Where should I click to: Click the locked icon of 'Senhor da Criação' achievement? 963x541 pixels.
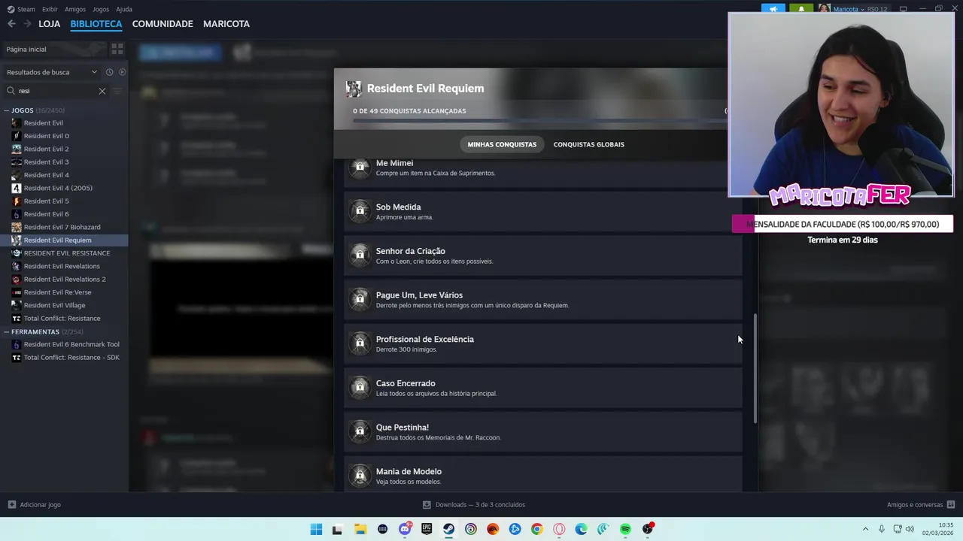coord(360,255)
